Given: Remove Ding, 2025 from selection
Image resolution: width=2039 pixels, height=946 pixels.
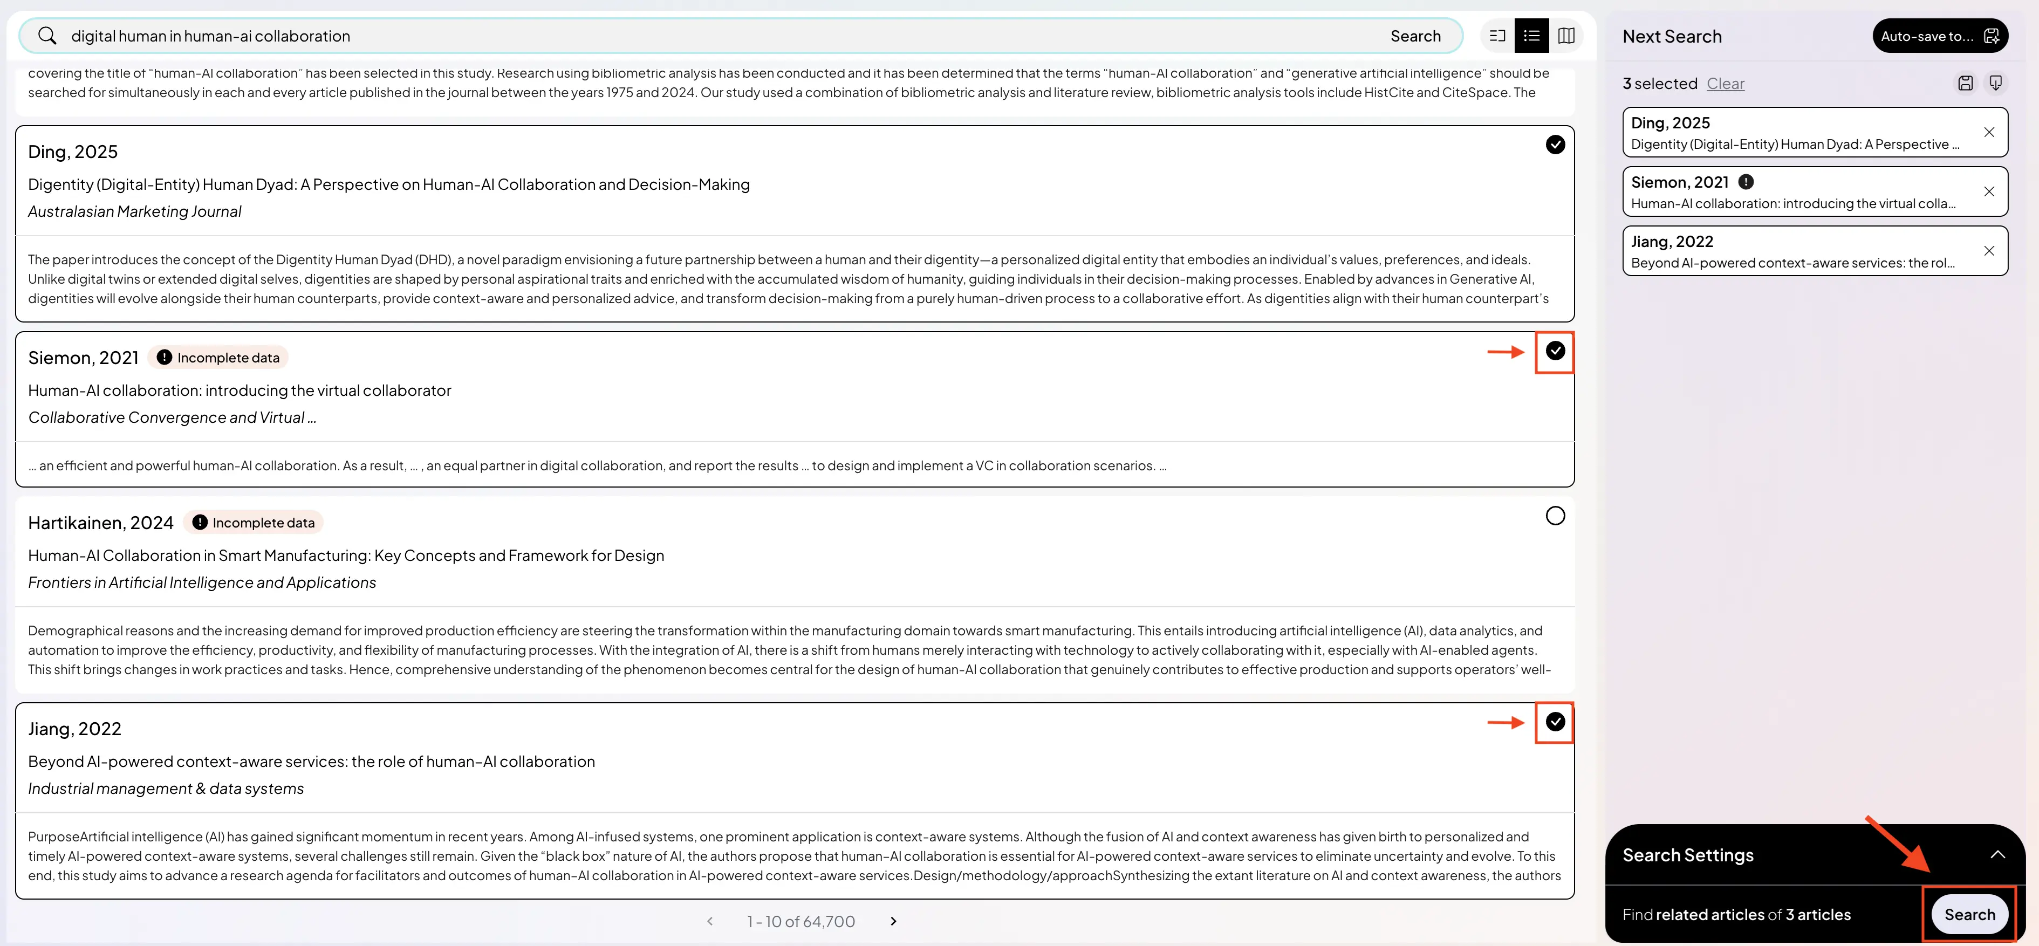Looking at the screenshot, I should 1988,132.
